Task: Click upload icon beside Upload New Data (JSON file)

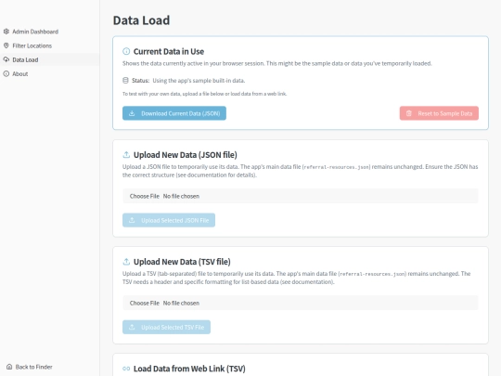Action: coord(126,155)
